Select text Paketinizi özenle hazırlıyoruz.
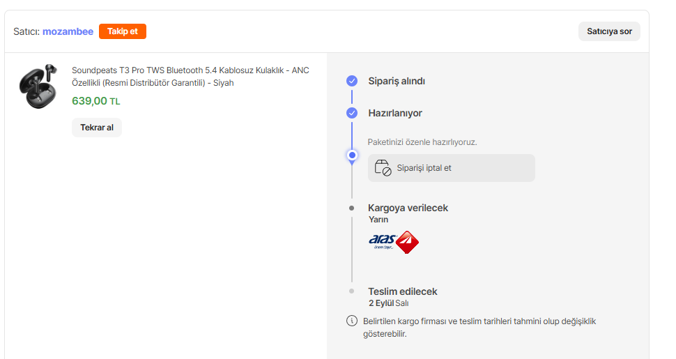This screenshot has width=676, height=359. coord(422,142)
